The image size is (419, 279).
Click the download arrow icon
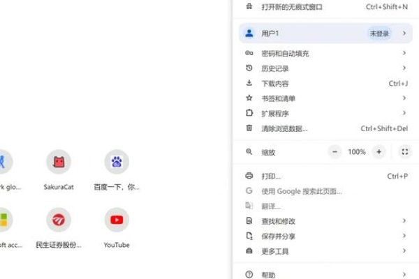[x=249, y=83]
